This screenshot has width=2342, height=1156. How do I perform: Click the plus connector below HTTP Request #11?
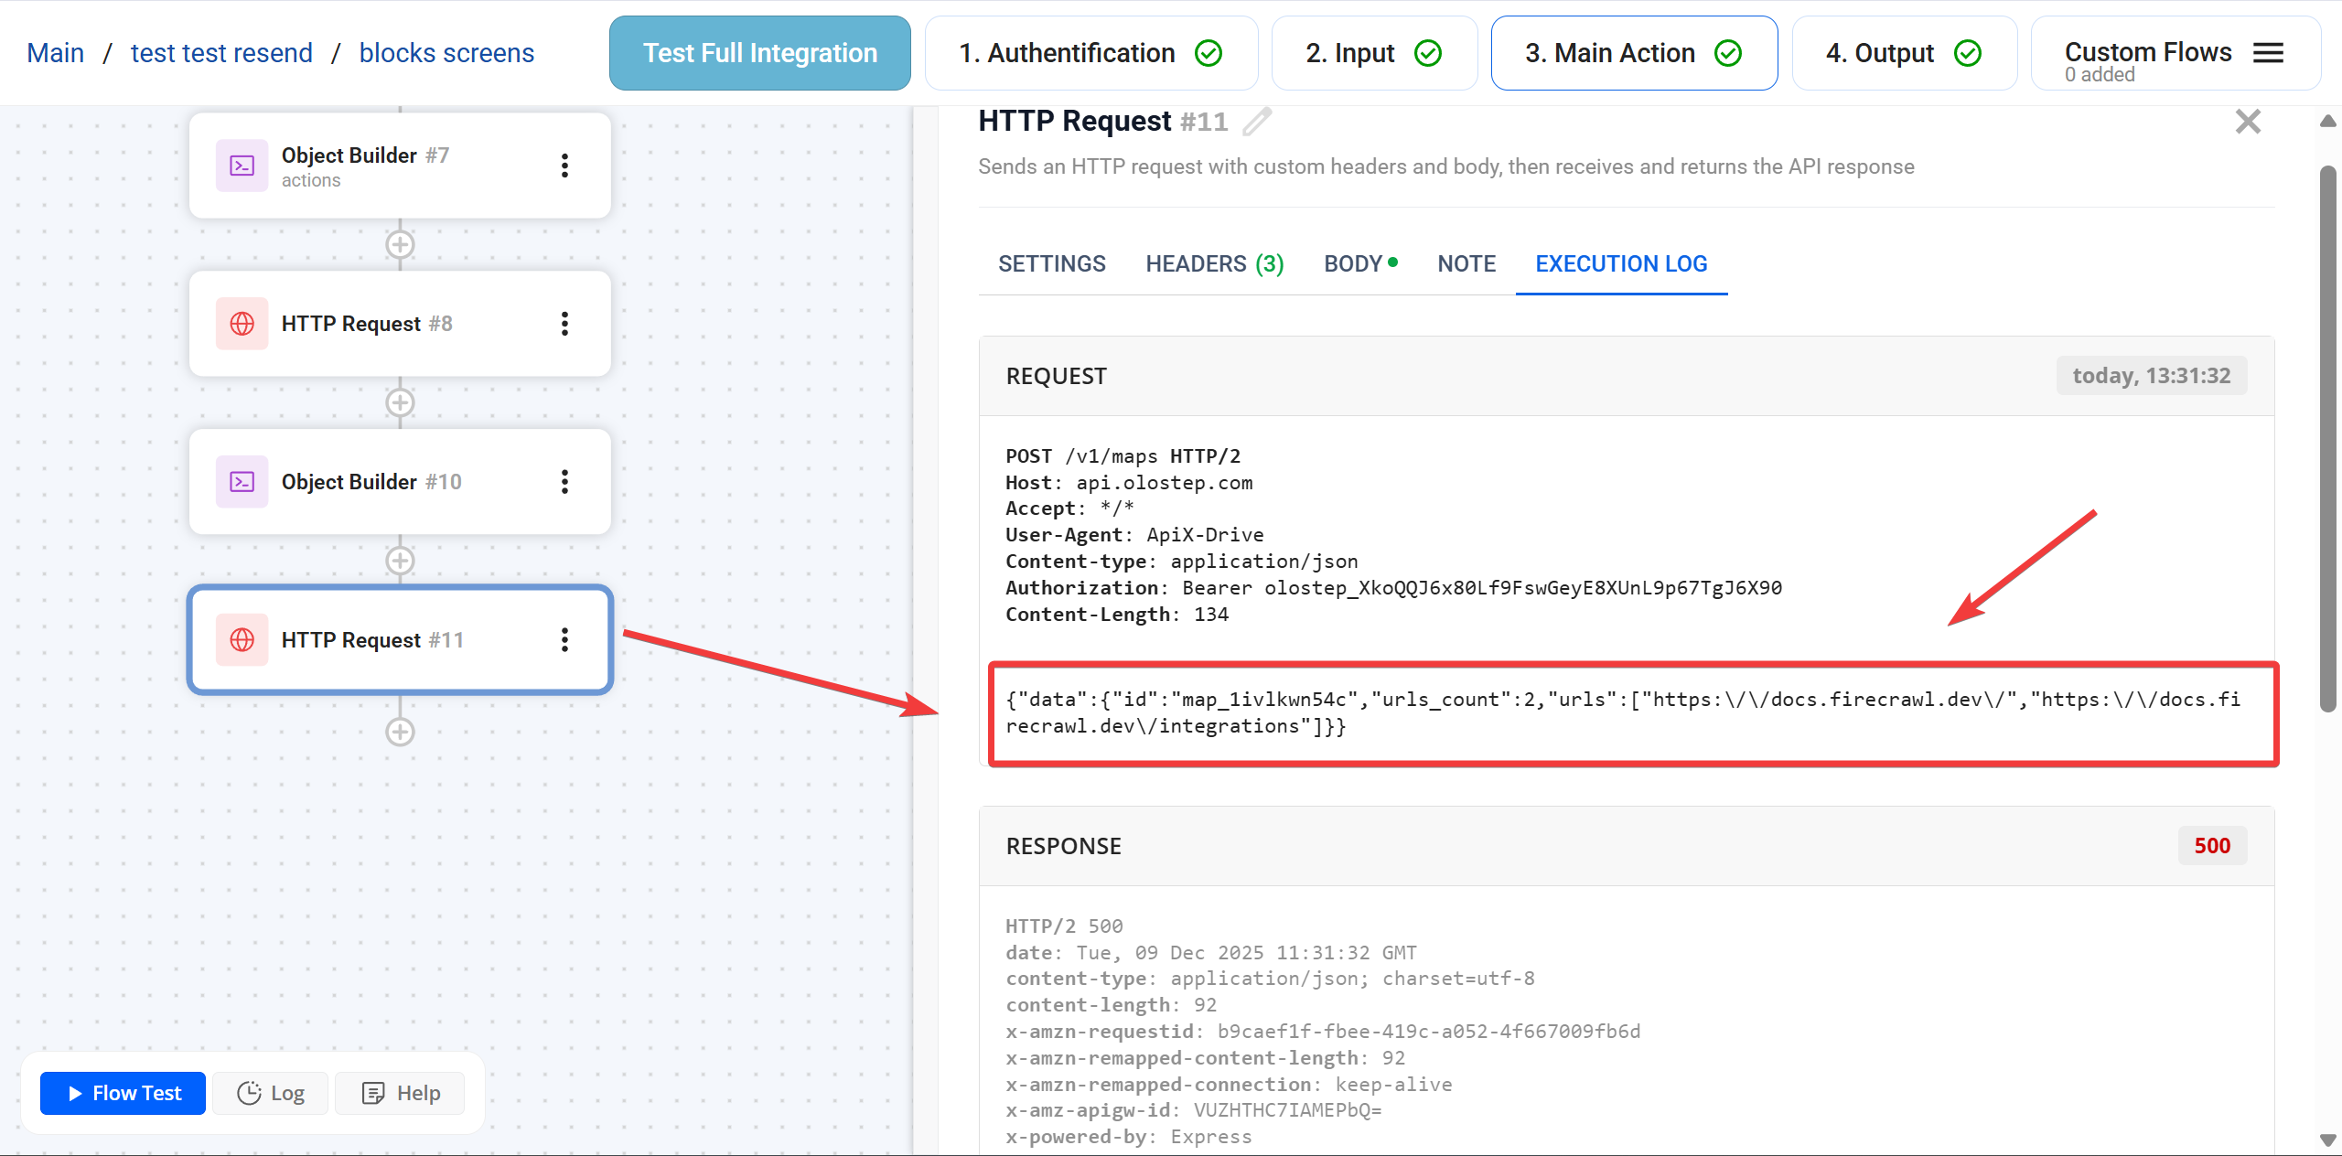400,732
